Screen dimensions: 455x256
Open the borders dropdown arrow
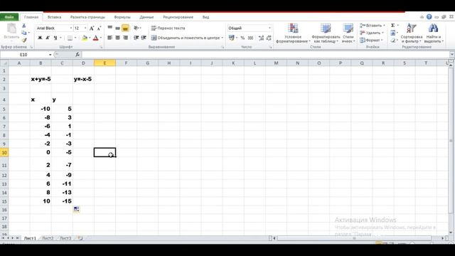click(x=75, y=38)
